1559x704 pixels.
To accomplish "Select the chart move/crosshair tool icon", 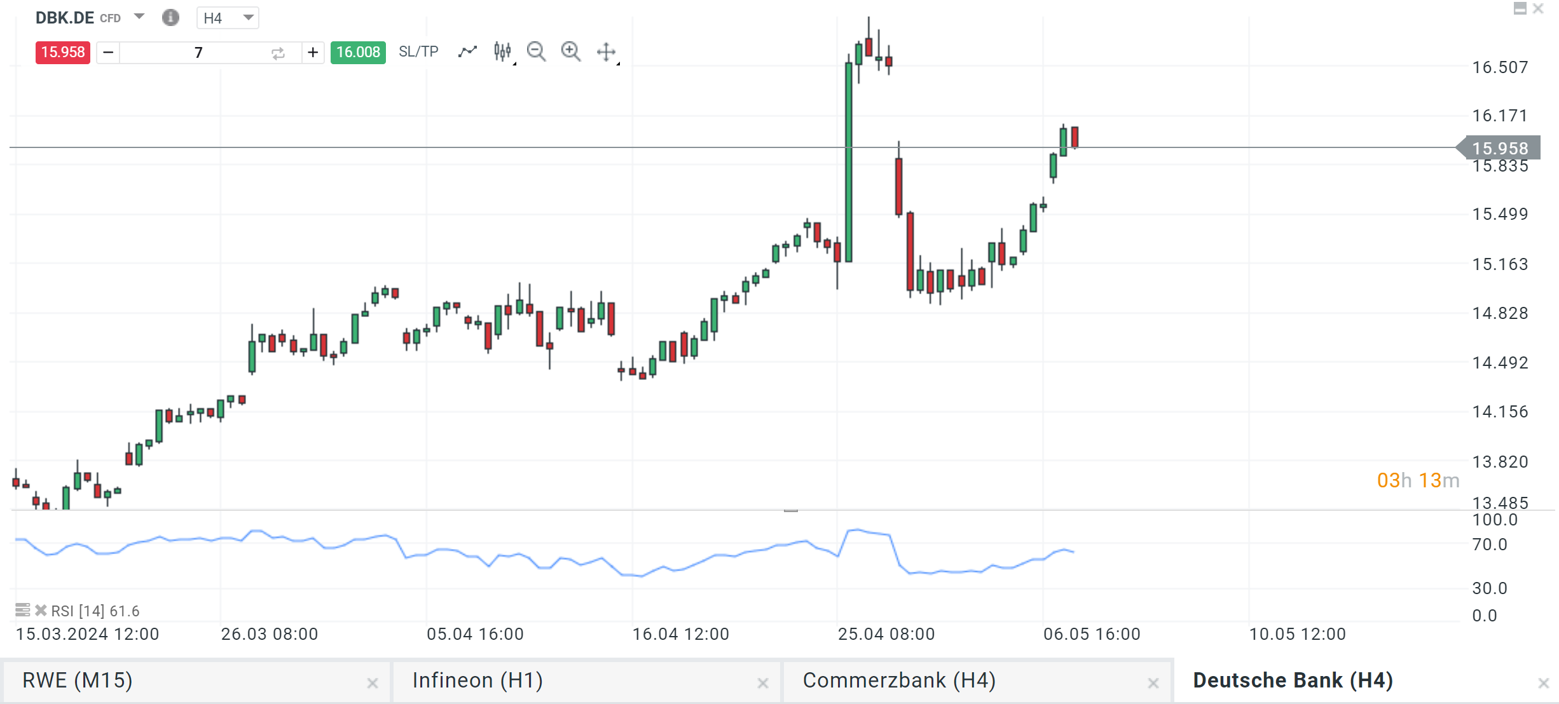I will 605,51.
